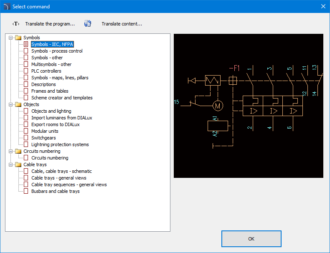
Task: Collapse the Symbols tree node
Action: coord(11,38)
